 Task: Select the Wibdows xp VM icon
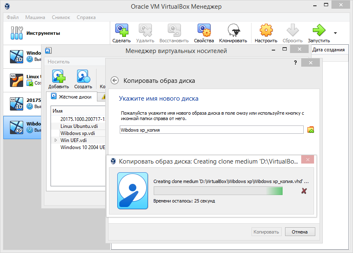[17, 127]
